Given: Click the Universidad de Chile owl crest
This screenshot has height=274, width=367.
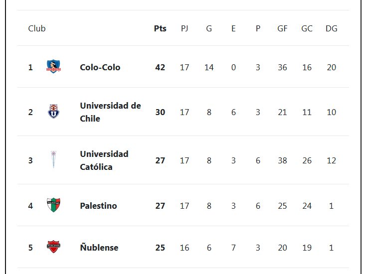Looking at the screenshot, I should pyautogui.click(x=53, y=111).
